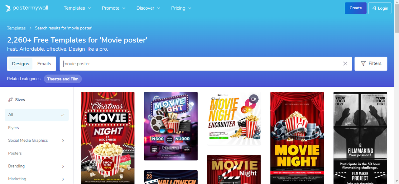This screenshot has height=184, width=399.
Task: Select the All sizes option
Action: point(36,115)
